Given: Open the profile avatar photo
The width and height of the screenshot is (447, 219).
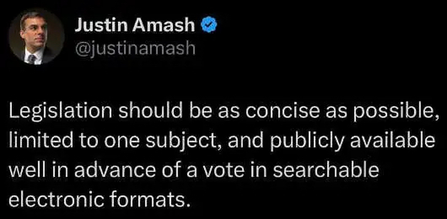Looking at the screenshot, I should [37, 37].
